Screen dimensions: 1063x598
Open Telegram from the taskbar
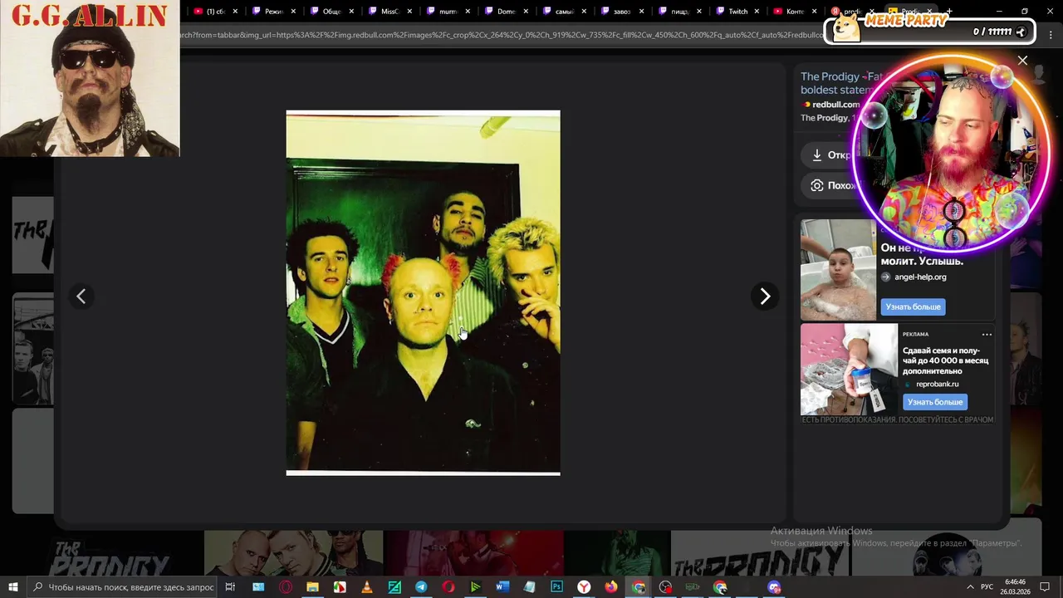421,587
